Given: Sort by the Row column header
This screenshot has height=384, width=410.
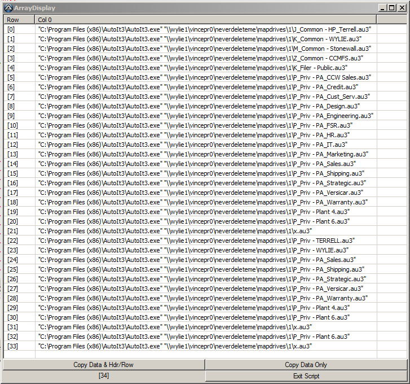Looking at the screenshot, I should (x=19, y=20).
